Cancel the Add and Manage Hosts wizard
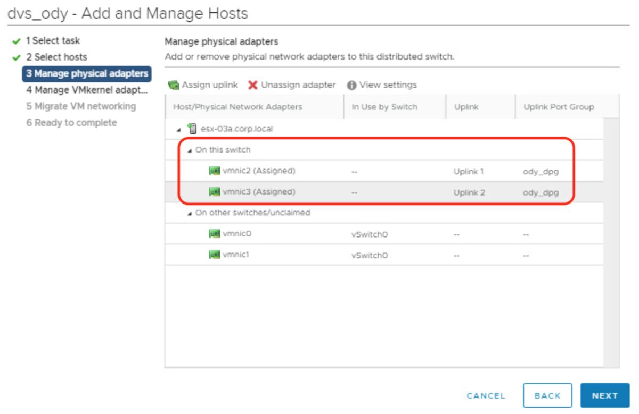639x414 pixels. coord(486,396)
